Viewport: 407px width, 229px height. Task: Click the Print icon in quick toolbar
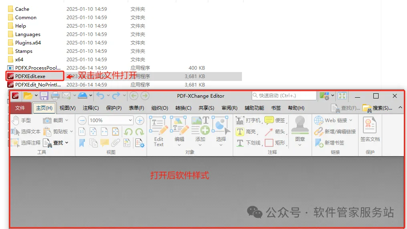pyautogui.click(x=55, y=96)
